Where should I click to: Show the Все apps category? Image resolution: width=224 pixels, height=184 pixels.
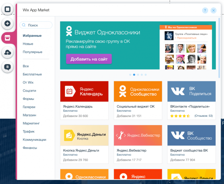coord(26,66)
